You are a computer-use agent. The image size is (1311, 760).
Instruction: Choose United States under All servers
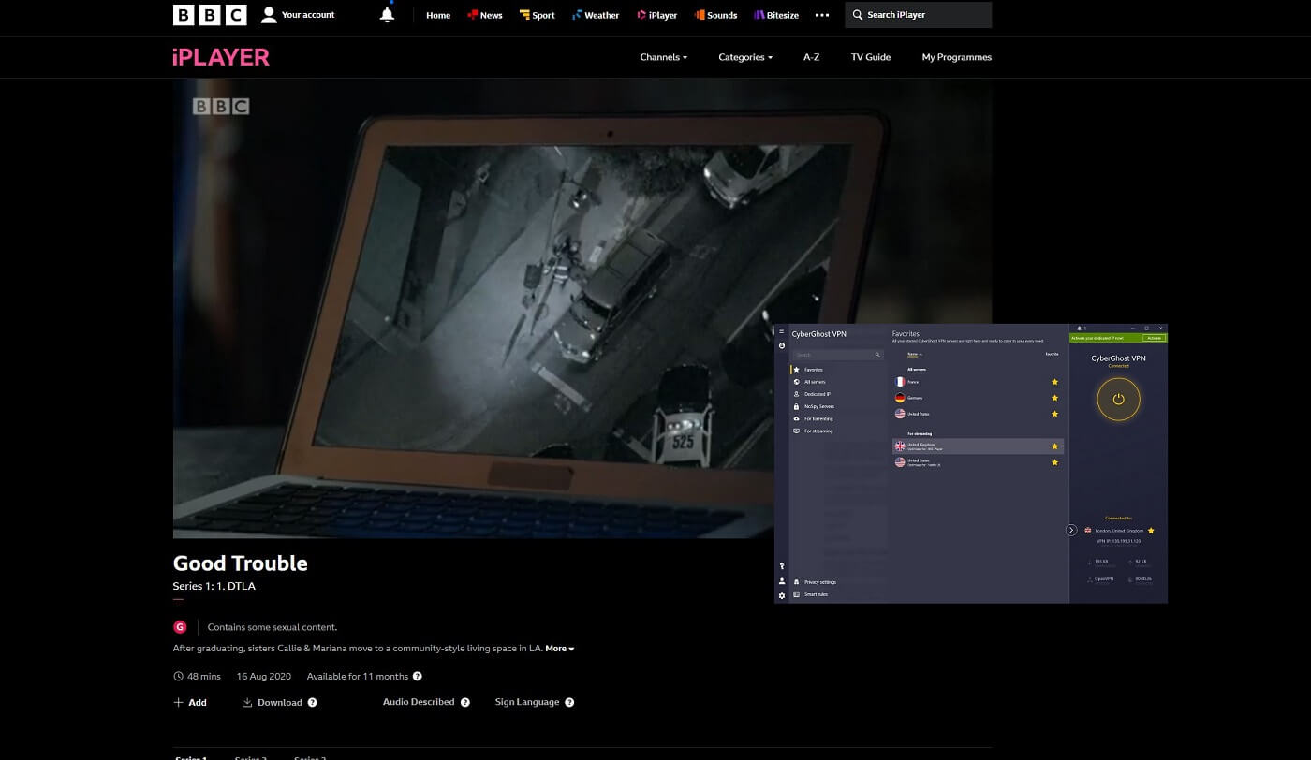click(x=978, y=414)
